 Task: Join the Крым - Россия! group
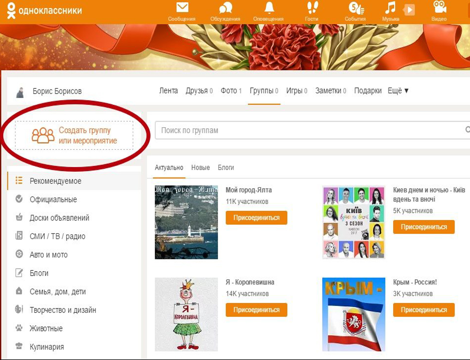coord(423,310)
